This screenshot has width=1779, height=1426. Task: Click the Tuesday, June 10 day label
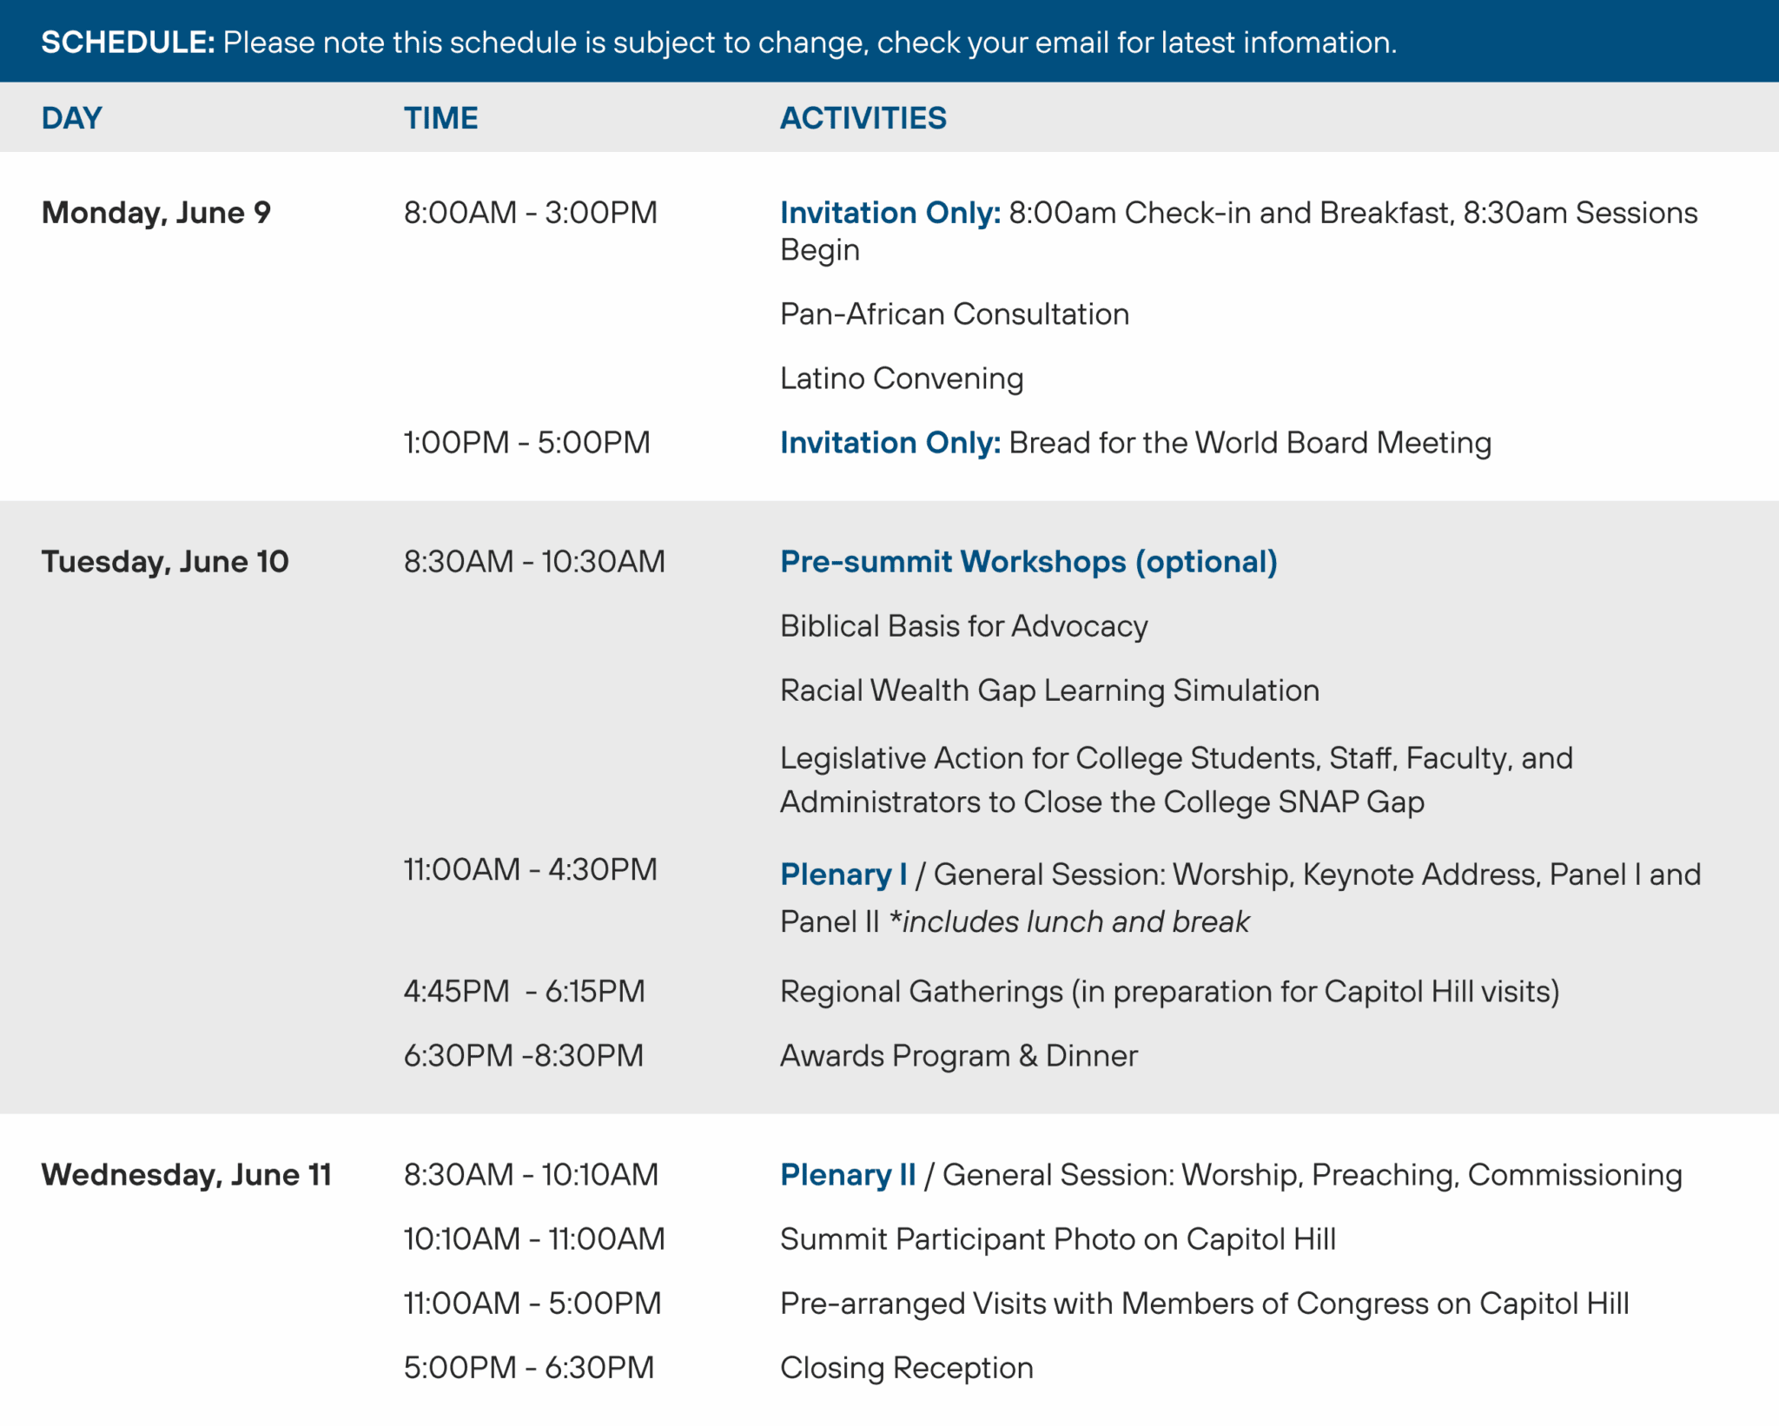tap(165, 562)
